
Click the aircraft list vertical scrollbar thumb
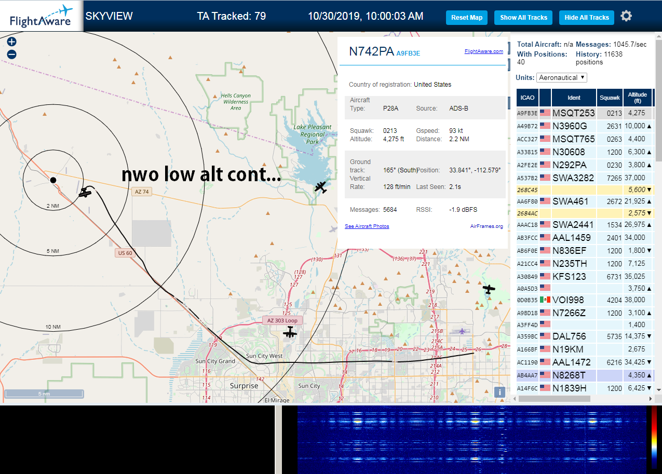coord(658,101)
